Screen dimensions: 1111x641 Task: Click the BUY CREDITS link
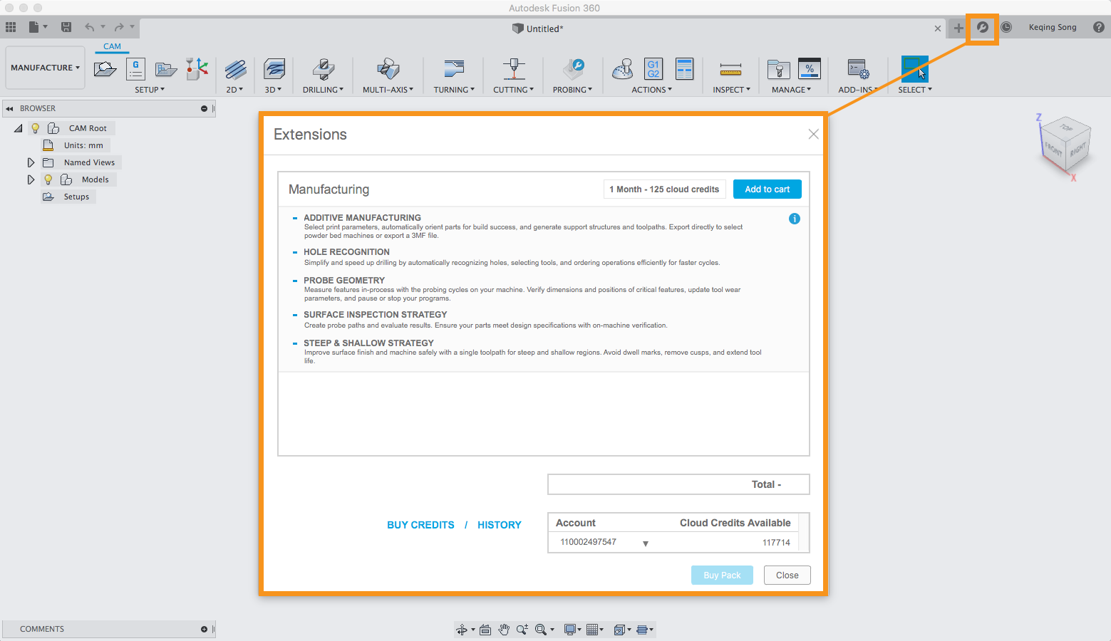(x=420, y=525)
